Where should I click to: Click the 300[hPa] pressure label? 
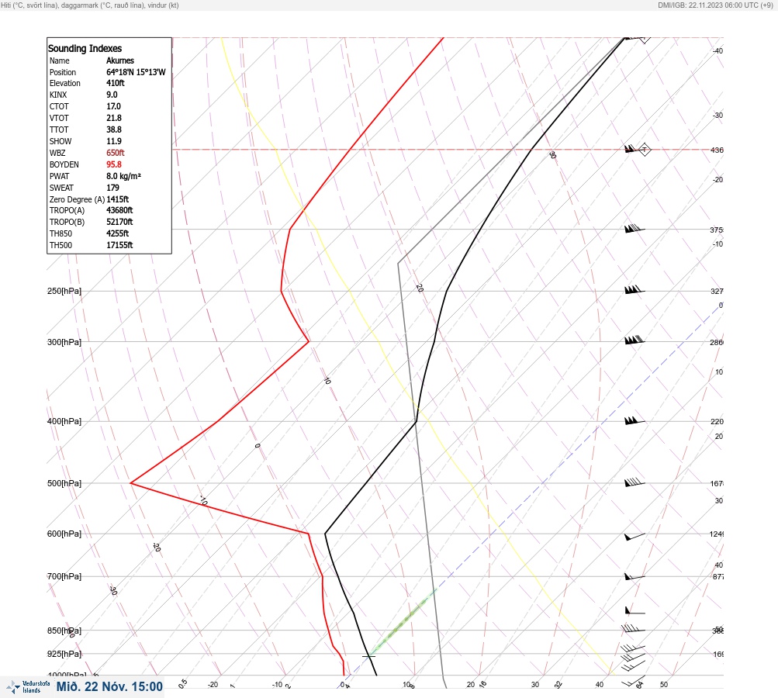point(64,342)
